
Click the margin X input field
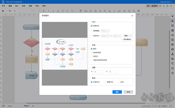click(98, 72)
